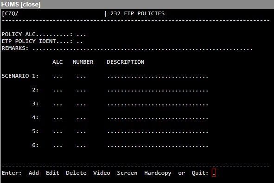
Task: Click the "Enter:" prompt label
Action: [12, 173]
